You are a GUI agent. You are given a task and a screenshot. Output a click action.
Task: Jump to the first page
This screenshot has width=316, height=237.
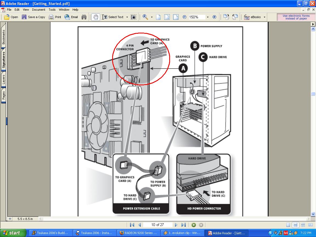(x=132, y=225)
